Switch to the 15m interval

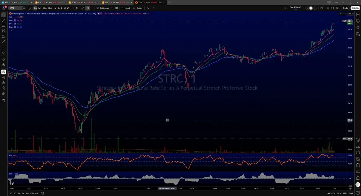44,8
